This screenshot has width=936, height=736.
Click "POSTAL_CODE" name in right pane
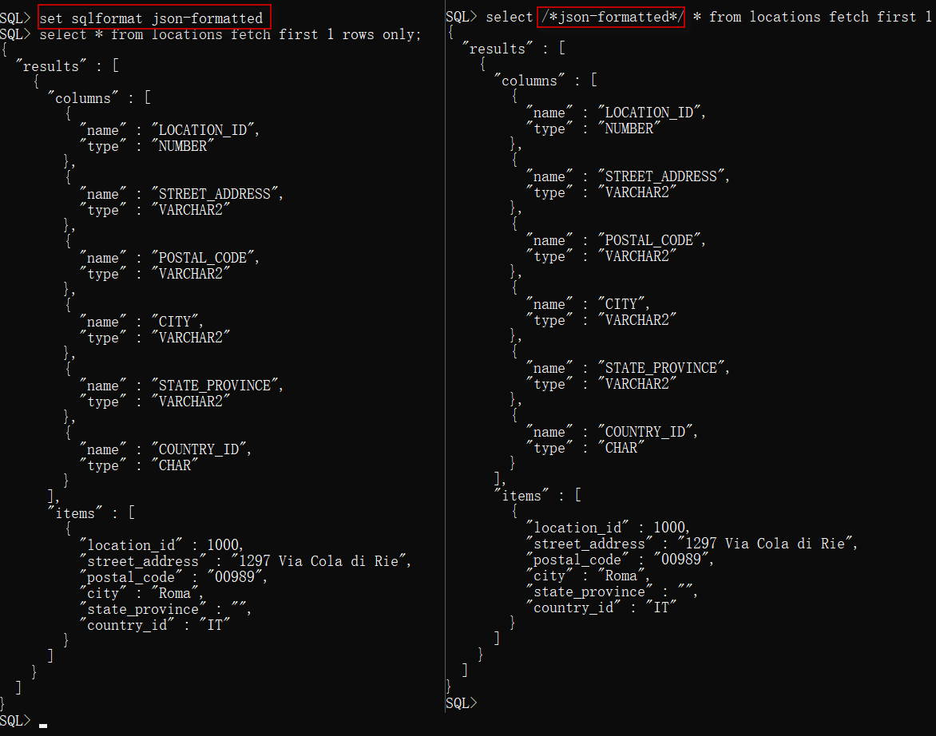649,239
